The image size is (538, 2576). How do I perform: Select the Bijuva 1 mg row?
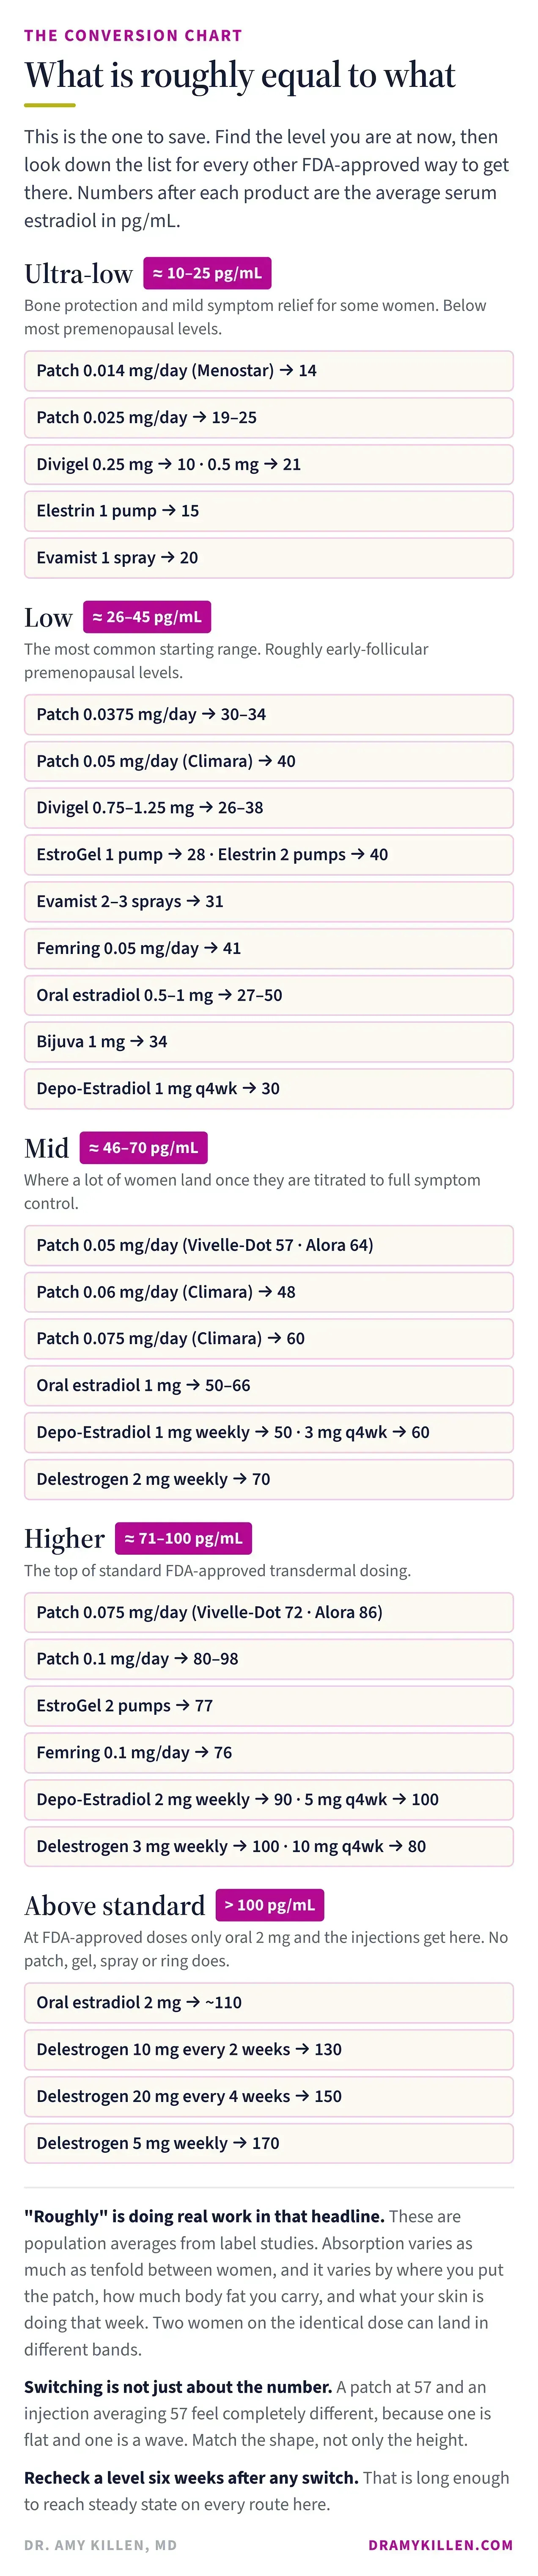tap(269, 1042)
